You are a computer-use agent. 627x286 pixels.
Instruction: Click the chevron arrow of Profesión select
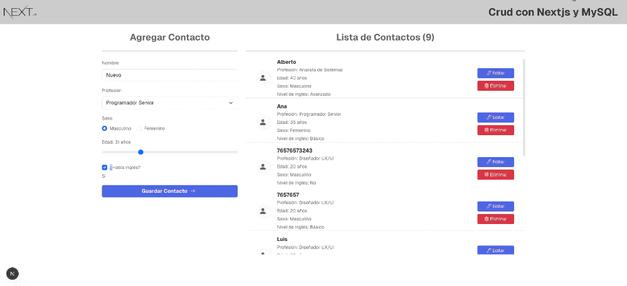[x=231, y=103]
